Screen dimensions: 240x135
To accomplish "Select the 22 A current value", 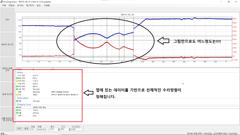I will point(35,116).
